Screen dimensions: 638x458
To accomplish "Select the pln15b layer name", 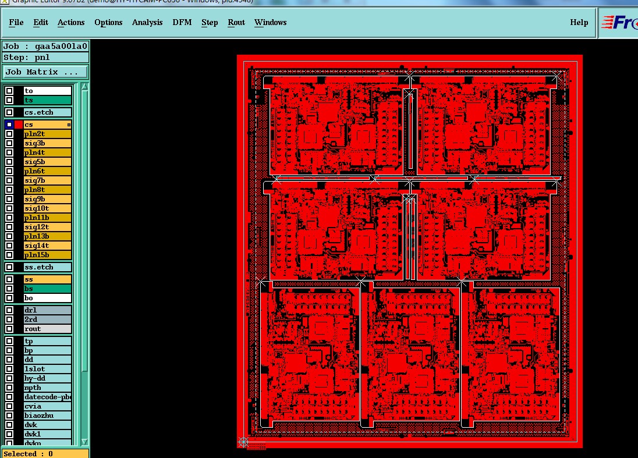I will 48,255.
